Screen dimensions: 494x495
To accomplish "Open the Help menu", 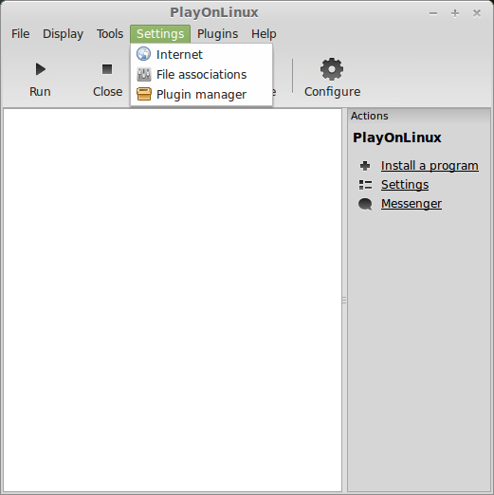I will tap(264, 34).
